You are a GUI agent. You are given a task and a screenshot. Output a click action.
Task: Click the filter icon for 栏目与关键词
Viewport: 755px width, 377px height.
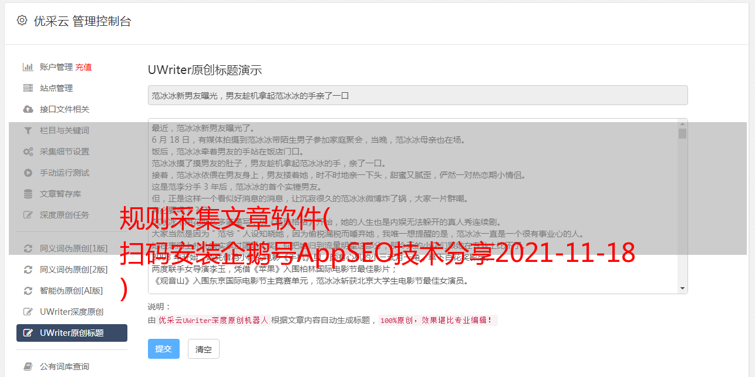[x=28, y=130]
